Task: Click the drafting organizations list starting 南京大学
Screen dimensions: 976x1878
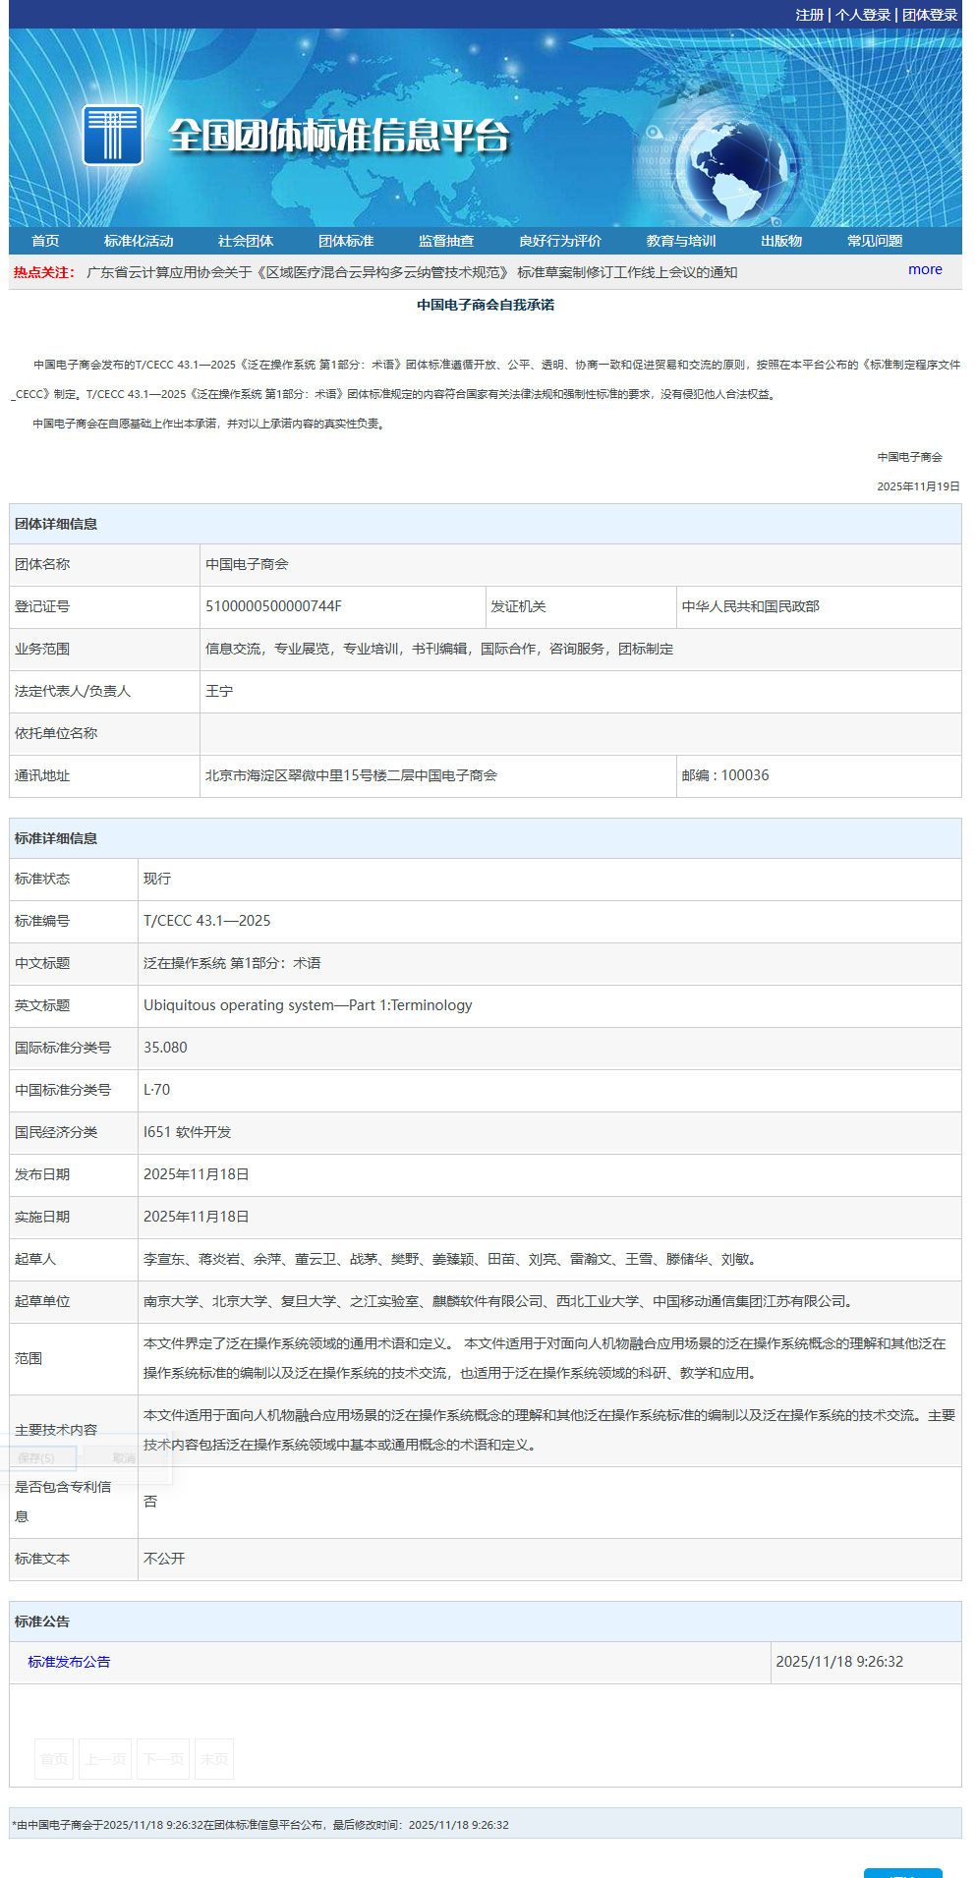Action: 499,1301
